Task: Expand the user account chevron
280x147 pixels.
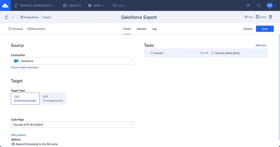Action: click(275, 6)
